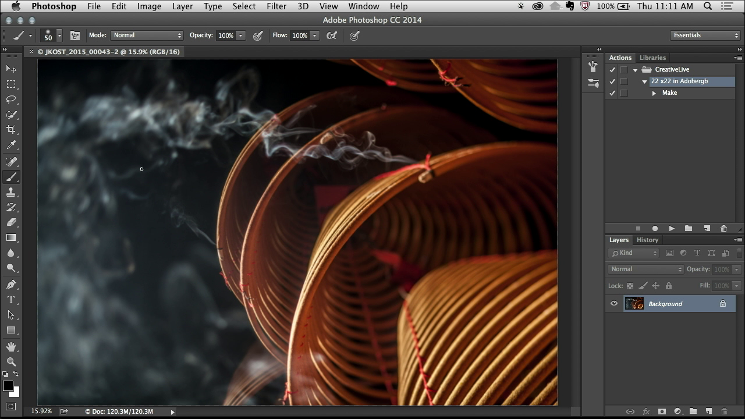The height and width of the screenshot is (419, 745).
Task: Select the Crop tool
Action: [11, 130]
